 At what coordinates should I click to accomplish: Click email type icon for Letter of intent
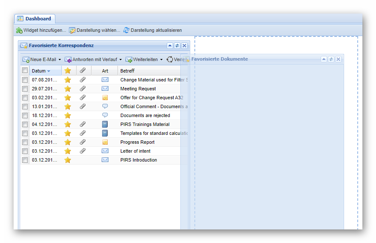[105, 151]
